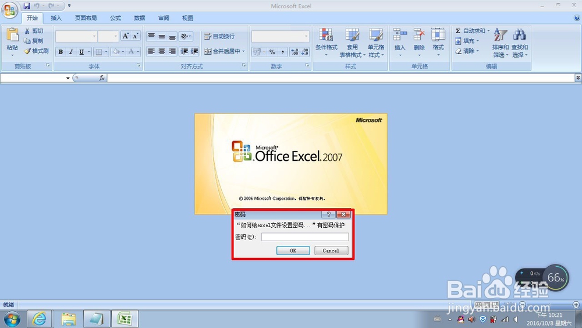Click the accounting number format icon
The height and width of the screenshot is (328, 582).
coord(257,52)
